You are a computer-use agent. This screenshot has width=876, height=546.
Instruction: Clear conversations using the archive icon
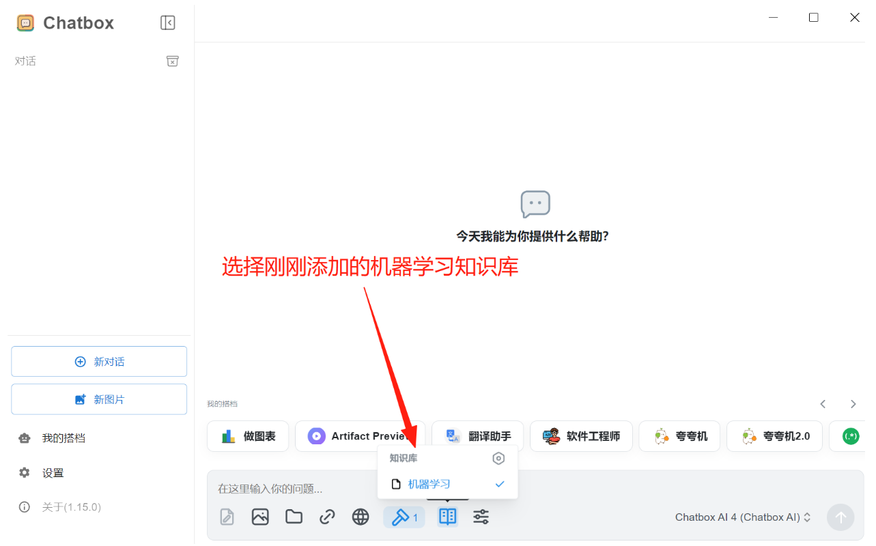coord(173,61)
